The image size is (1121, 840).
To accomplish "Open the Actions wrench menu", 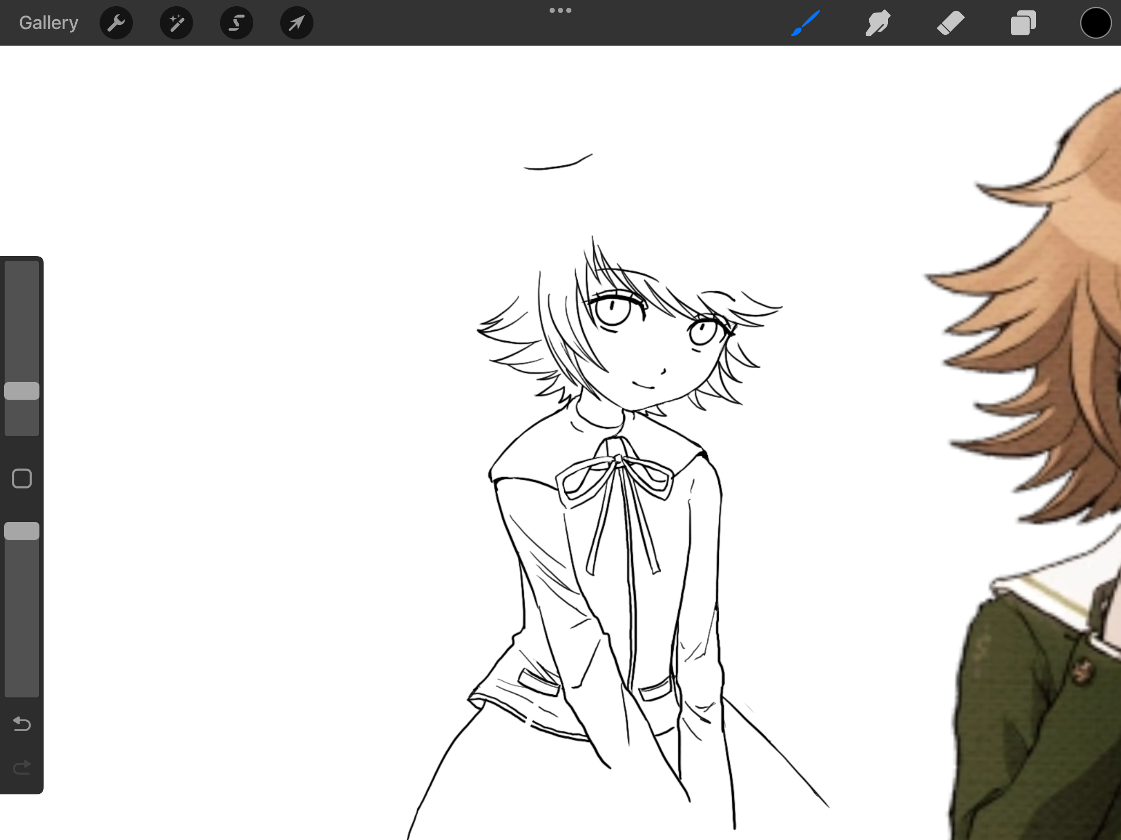I will tap(116, 23).
